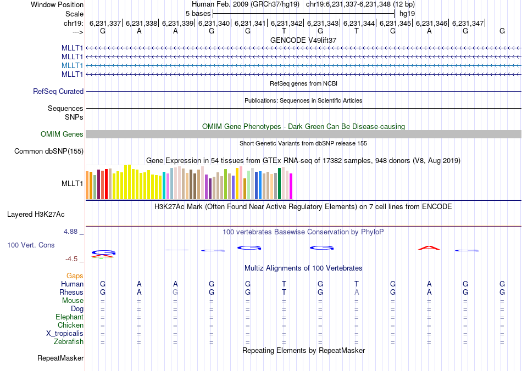Select the Zebrafish species label

point(69,341)
